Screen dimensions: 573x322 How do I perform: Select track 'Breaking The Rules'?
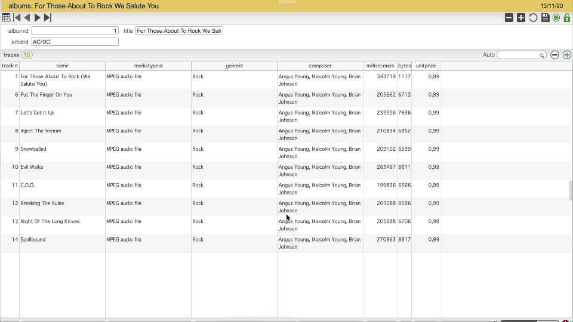coord(42,203)
